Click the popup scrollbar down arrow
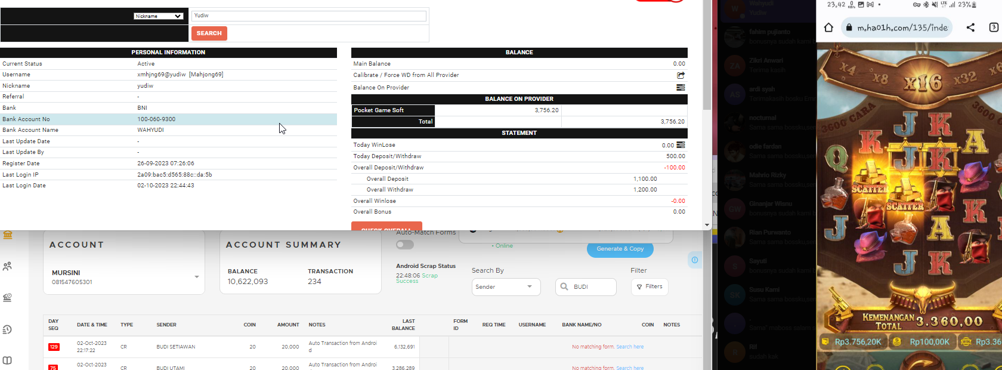This screenshot has height=370, width=1002. coord(707,226)
